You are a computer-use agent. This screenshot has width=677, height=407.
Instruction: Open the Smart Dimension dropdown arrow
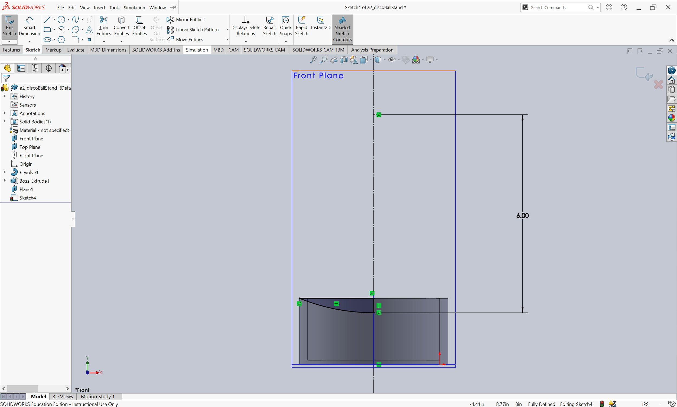tap(29, 42)
